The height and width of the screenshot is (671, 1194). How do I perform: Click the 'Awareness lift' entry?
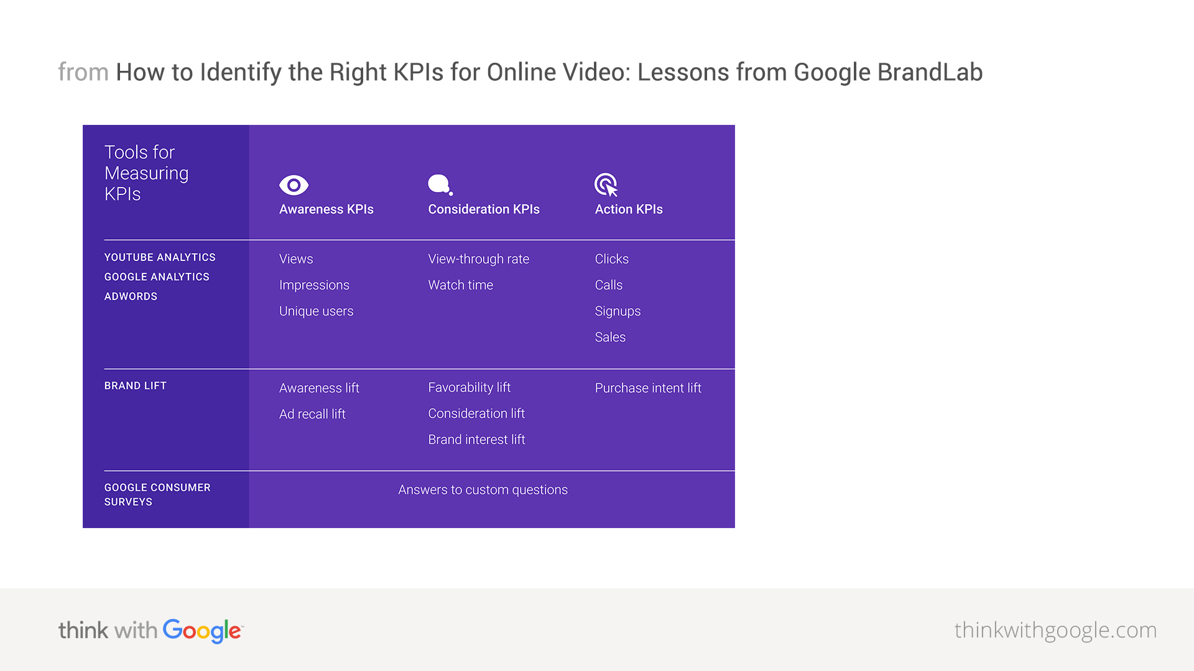tap(319, 388)
